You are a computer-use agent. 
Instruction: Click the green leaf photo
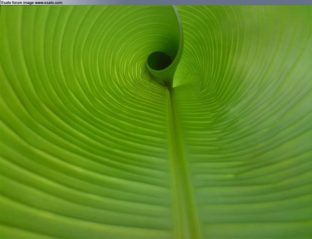tap(156, 122)
